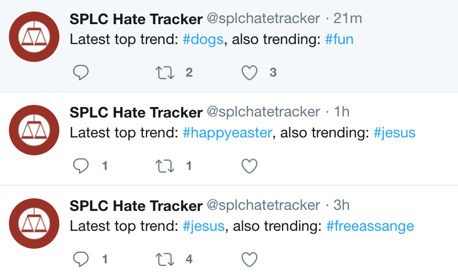The image size is (458, 277).
Task: Reply to the #happyeaster tweet
Action: coord(80,166)
